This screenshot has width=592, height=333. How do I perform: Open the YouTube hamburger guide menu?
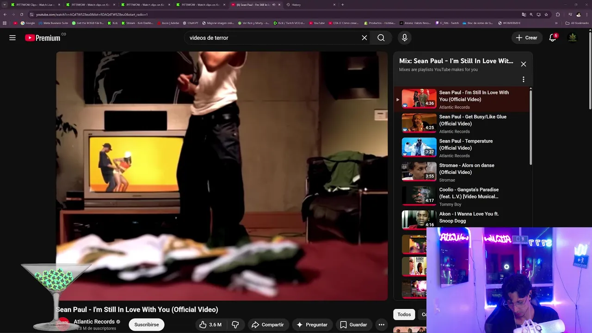(12, 38)
